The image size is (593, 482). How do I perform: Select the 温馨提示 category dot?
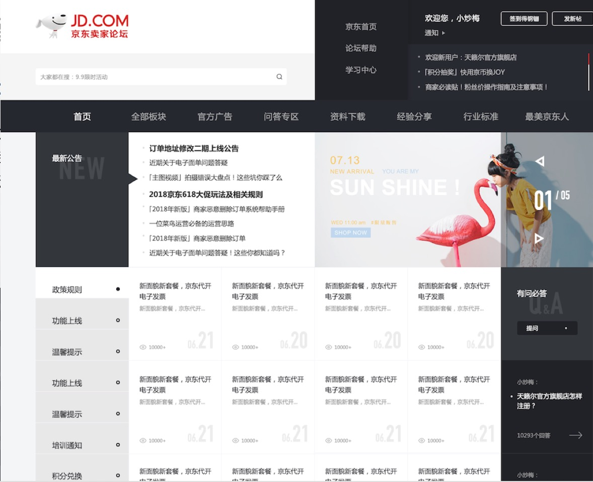[x=117, y=352]
